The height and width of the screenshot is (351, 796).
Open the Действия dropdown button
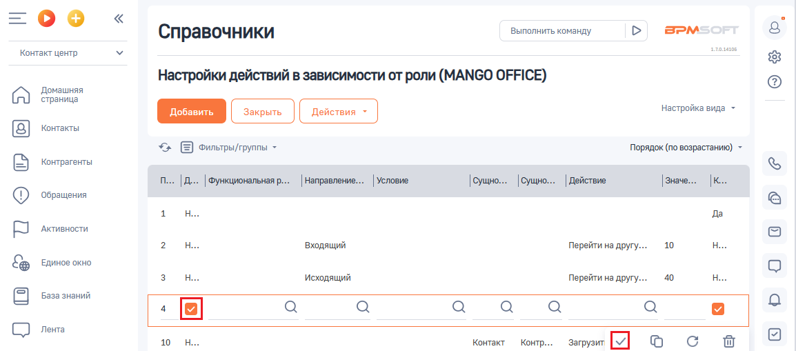(x=339, y=111)
